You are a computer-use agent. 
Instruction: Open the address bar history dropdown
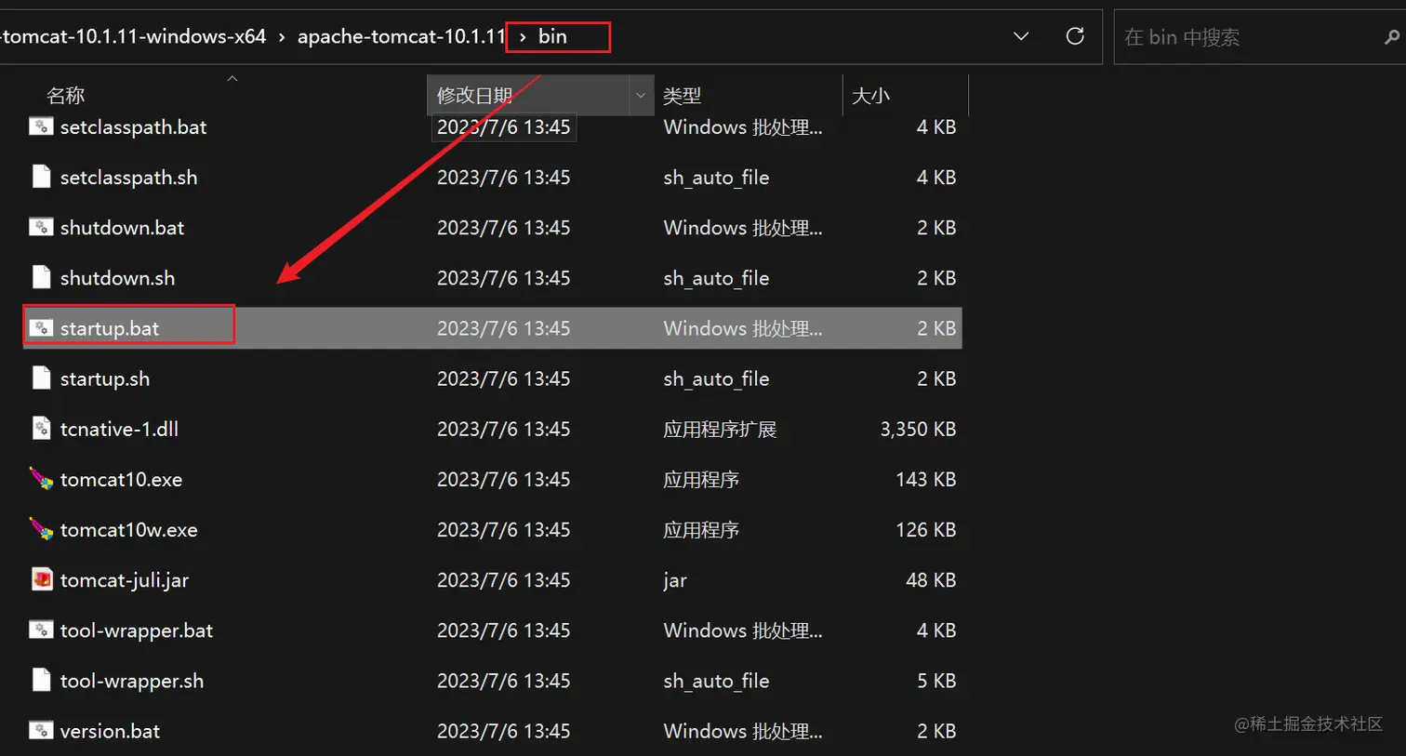coord(1021,36)
